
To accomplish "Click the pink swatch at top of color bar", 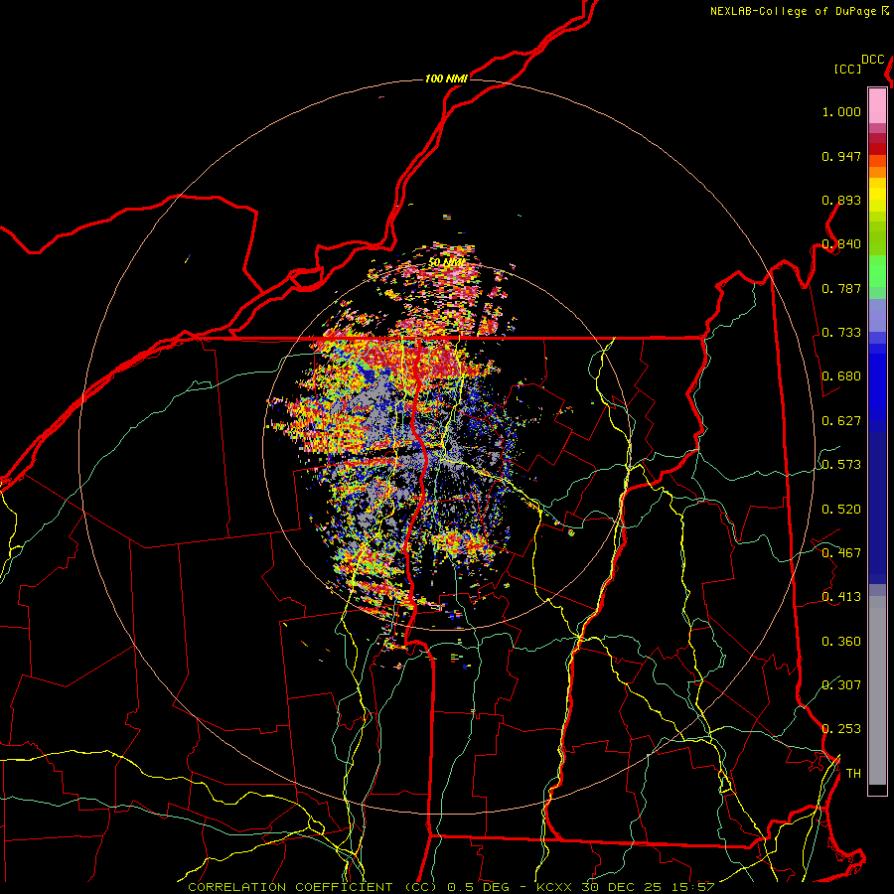I will [877, 105].
